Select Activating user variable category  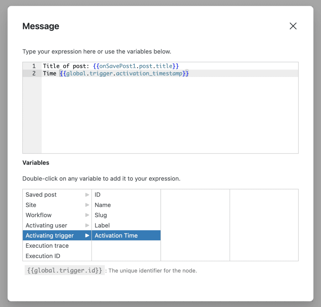[46, 225]
